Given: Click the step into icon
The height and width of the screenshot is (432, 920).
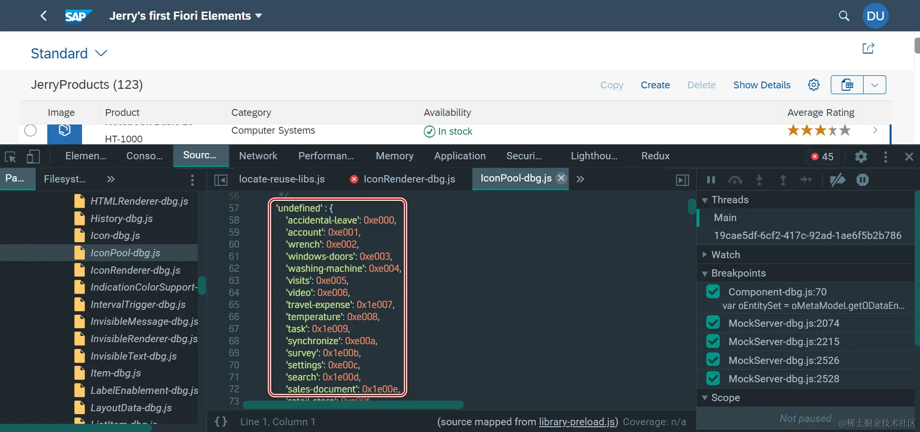Looking at the screenshot, I should tap(759, 180).
